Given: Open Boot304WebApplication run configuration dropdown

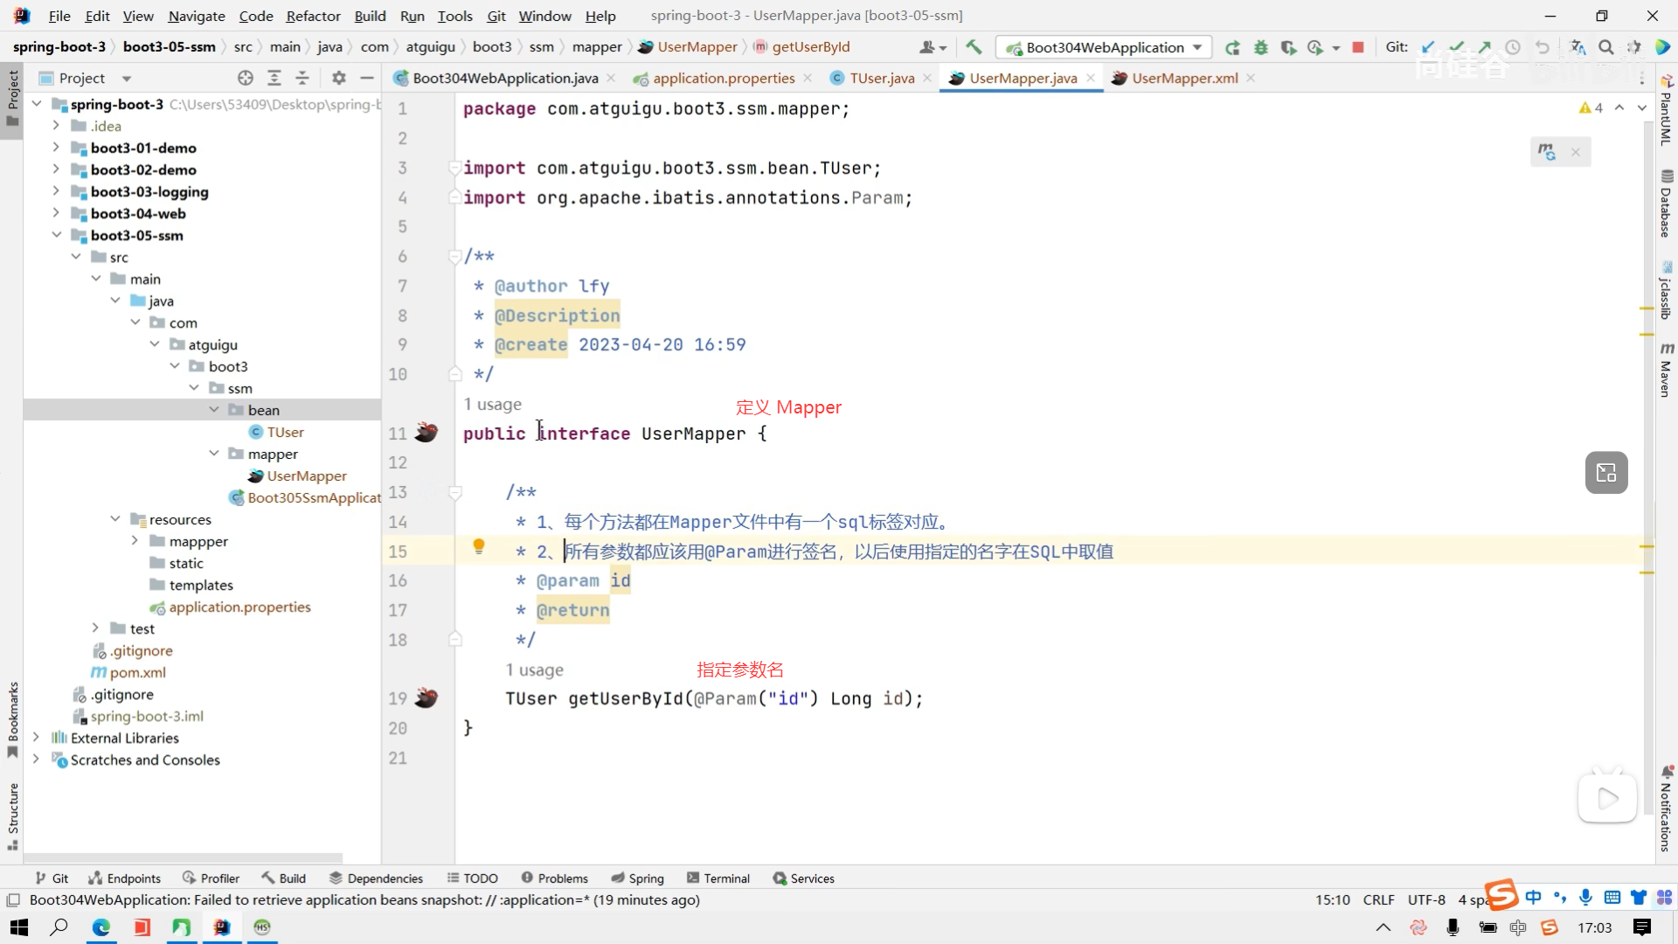Looking at the screenshot, I should [1106, 47].
